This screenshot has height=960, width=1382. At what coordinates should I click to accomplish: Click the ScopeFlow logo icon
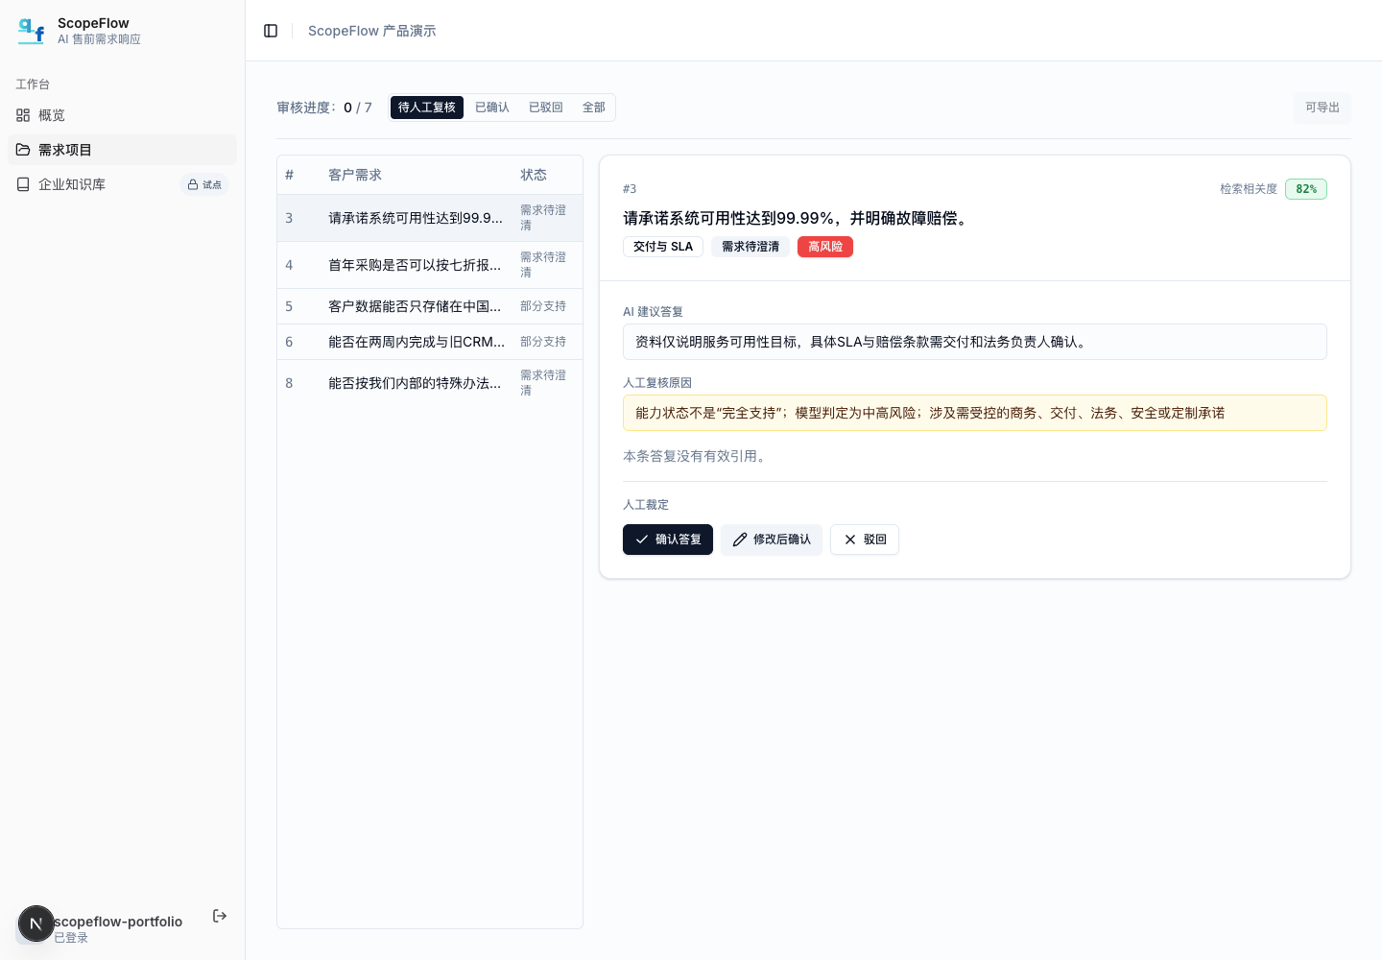pyautogui.click(x=31, y=31)
